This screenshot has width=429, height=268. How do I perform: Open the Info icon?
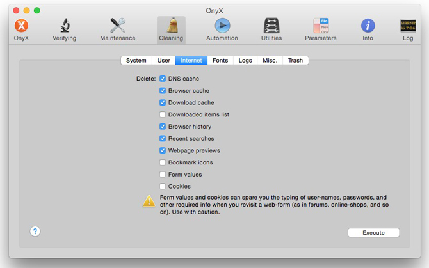click(368, 26)
